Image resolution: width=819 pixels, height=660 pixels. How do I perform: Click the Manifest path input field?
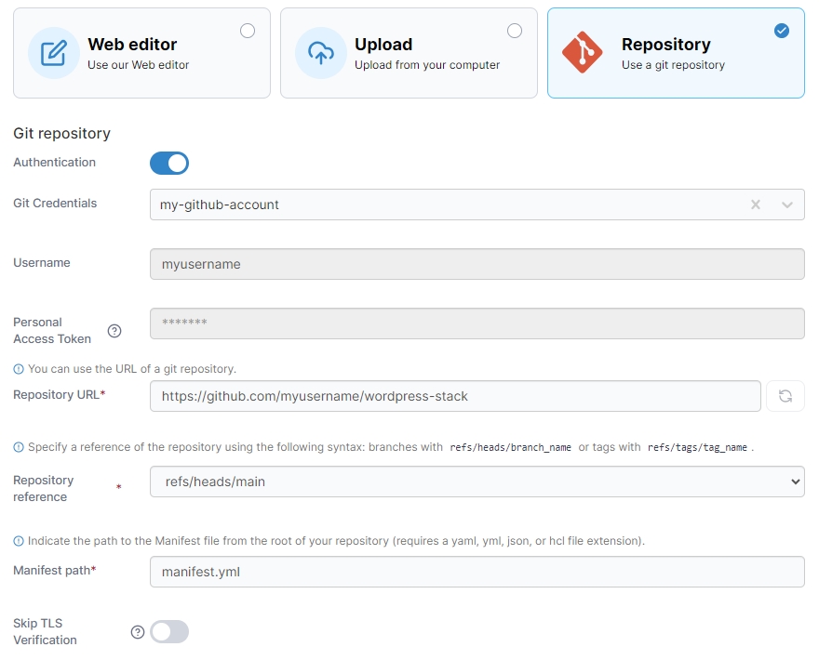coord(477,572)
